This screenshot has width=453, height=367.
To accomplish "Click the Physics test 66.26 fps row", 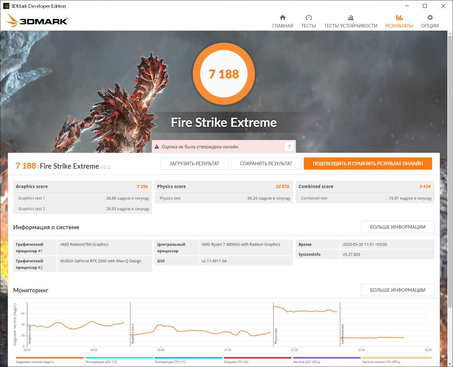I will pos(224,198).
